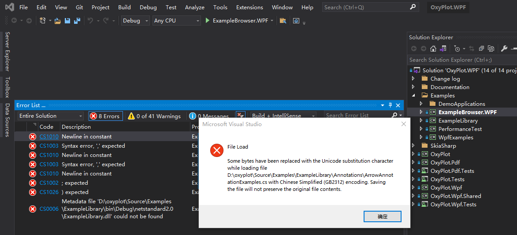Click red error icon beside CS1026
The width and height of the screenshot is (517, 235).
(x=32, y=192)
